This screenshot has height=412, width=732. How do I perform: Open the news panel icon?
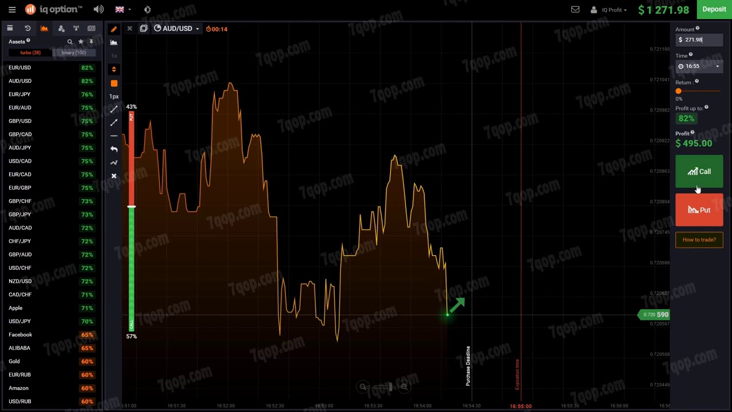(91, 28)
